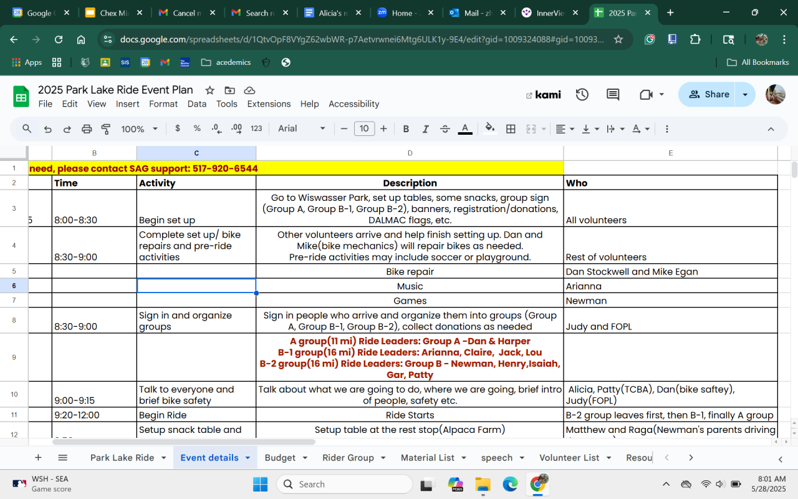Click the font size input field

(x=363, y=129)
